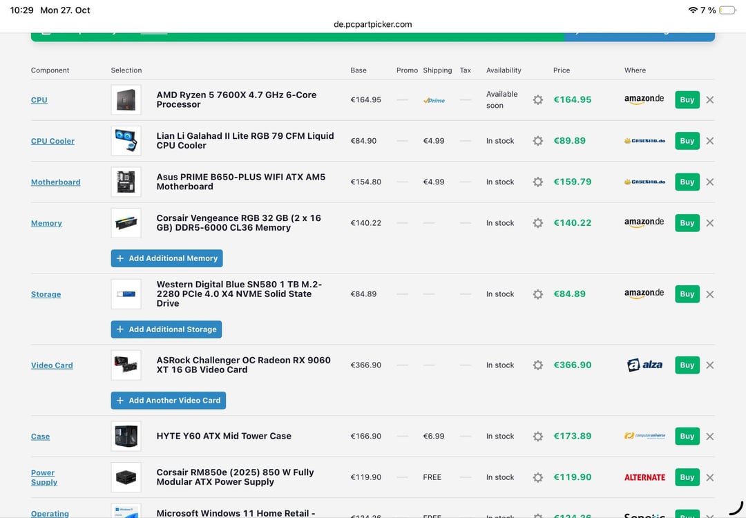Screen dimensions: 746x518
Task: Open the Computeruniverse merchant logo
Action: (x=644, y=437)
